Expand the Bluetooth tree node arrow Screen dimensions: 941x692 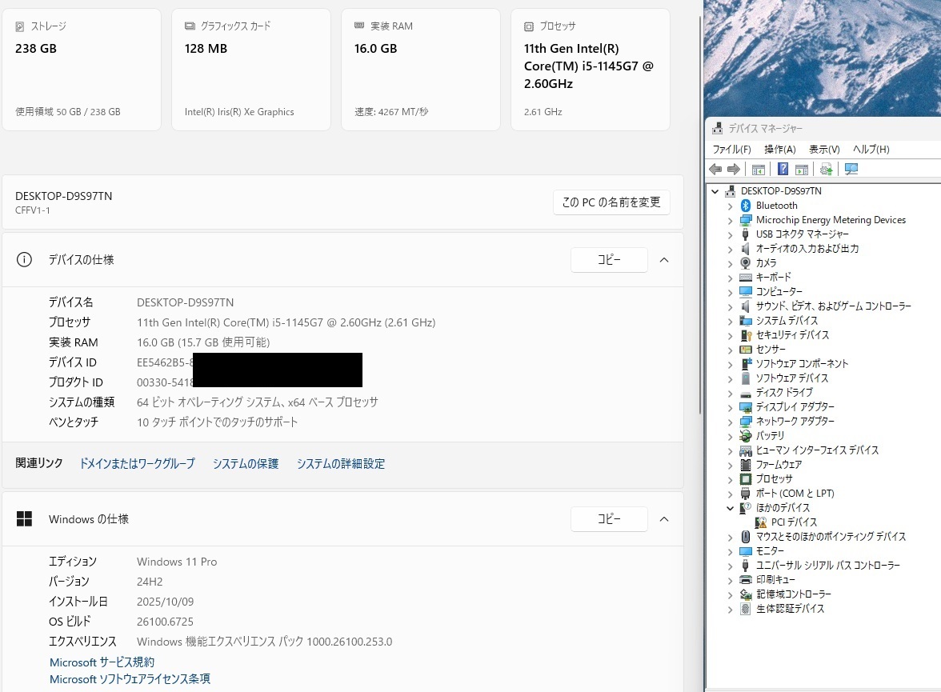pos(730,206)
